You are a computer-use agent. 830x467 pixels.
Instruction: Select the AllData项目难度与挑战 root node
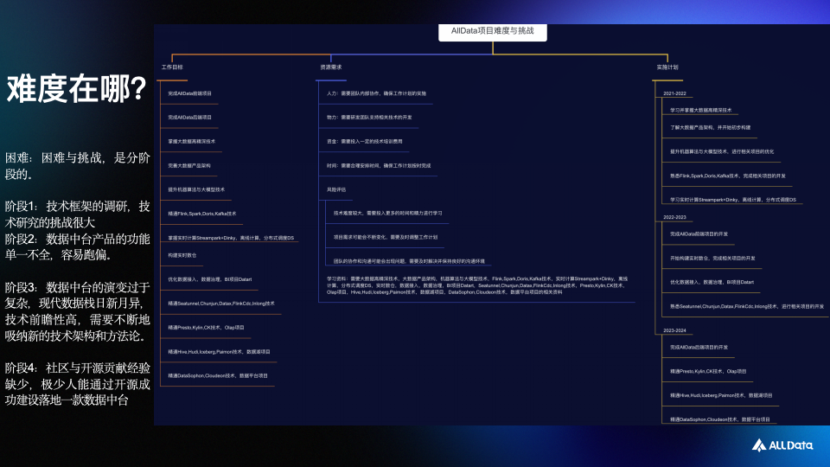[x=493, y=31]
